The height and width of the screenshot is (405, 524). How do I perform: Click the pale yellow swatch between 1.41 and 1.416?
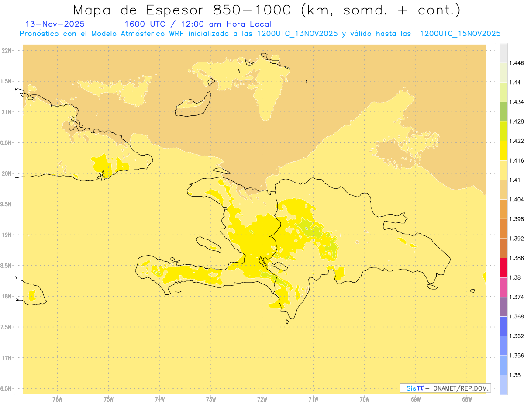[x=503, y=170]
